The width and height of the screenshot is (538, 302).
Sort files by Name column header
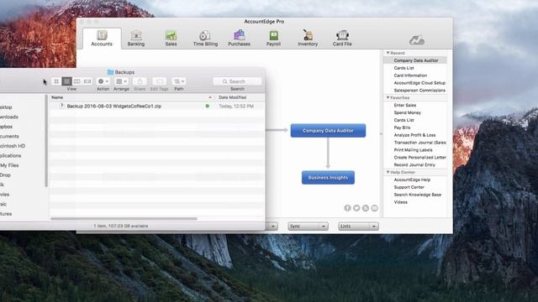(x=57, y=97)
